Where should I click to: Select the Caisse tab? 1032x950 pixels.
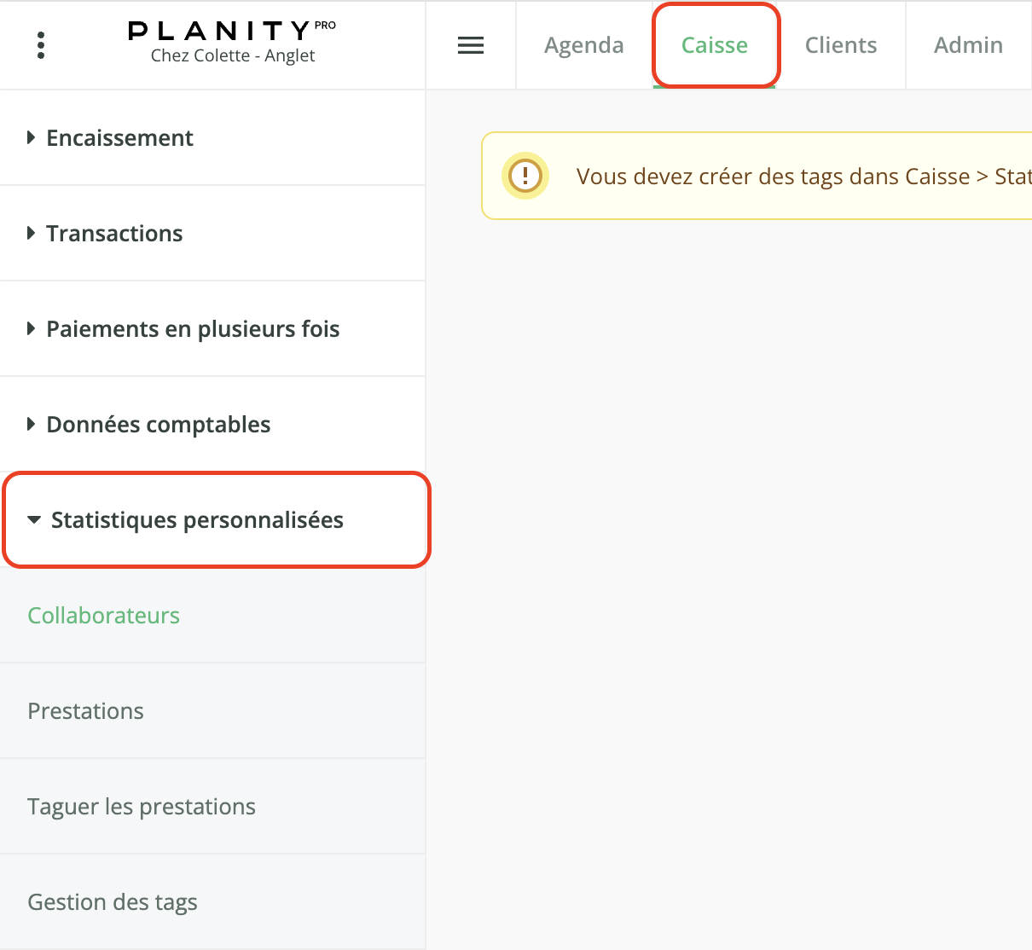point(715,45)
